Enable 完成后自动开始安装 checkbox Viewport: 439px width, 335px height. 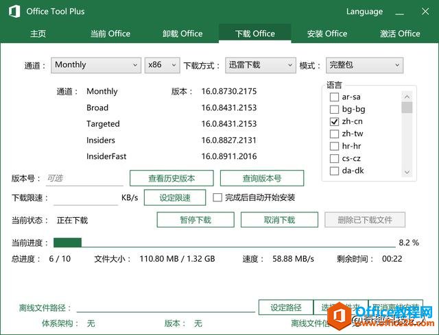(217, 198)
